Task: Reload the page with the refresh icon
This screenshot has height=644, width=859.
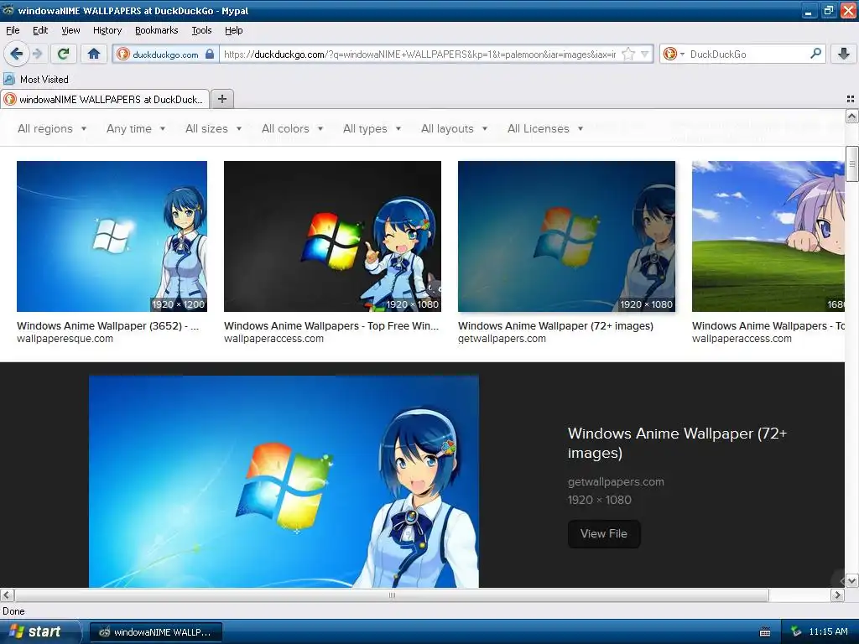Action: click(64, 54)
